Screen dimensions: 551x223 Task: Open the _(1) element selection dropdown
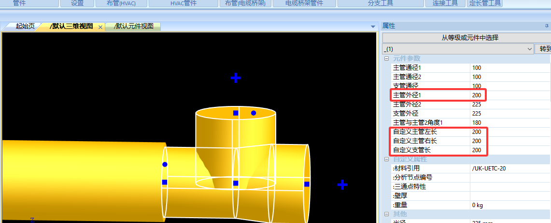529,49
